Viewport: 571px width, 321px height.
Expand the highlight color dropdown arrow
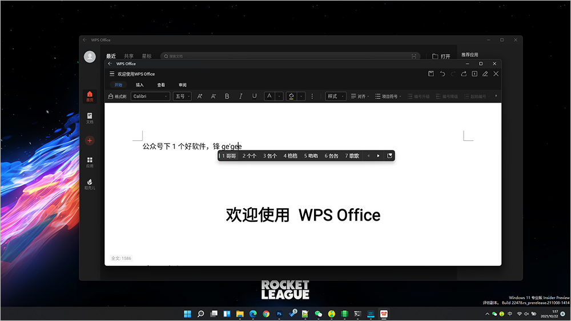(x=301, y=96)
